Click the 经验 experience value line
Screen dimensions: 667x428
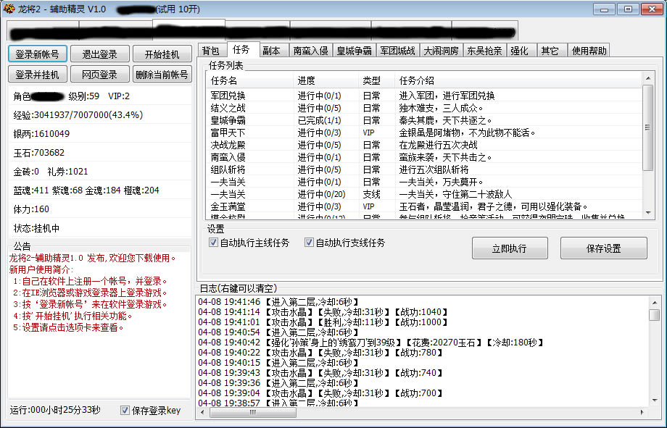pyautogui.click(x=78, y=115)
